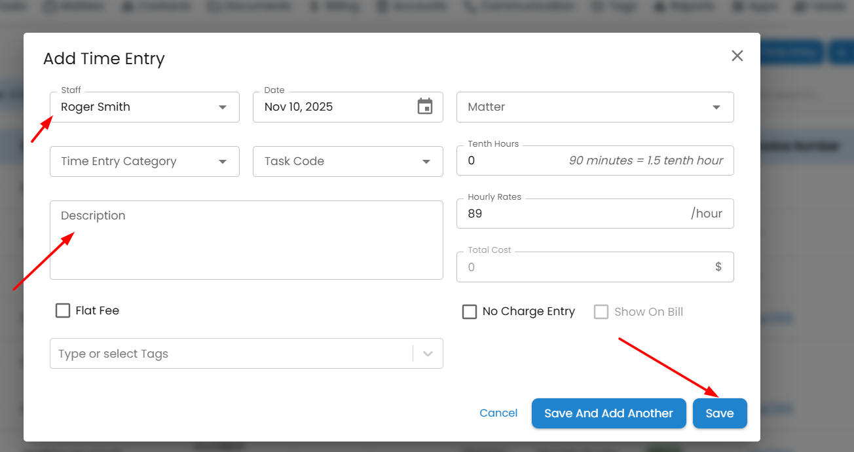Screen dimensions: 854x452
Task: Focus the Tenth Hours input field
Action: point(511,160)
